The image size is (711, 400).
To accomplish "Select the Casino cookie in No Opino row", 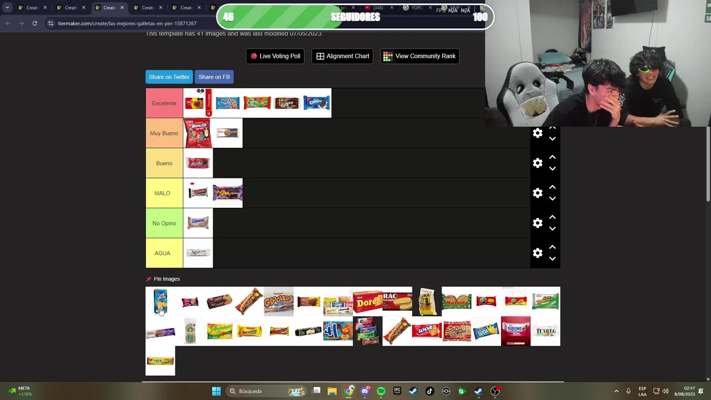I will point(198,223).
